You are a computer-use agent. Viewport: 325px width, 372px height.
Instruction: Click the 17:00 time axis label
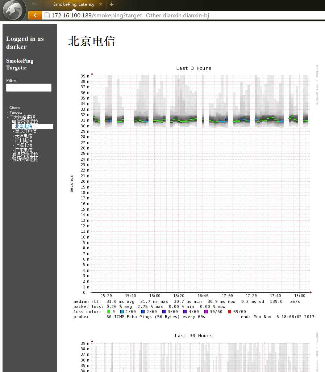227,296
